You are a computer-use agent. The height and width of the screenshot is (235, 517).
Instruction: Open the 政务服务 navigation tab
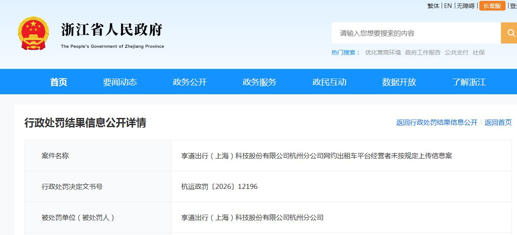260,82
